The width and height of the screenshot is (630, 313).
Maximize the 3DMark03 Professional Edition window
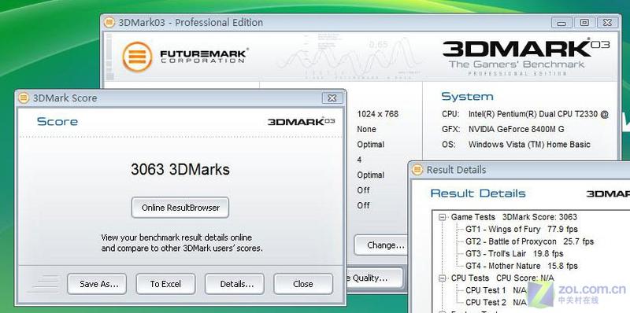pyautogui.click(x=584, y=23)
